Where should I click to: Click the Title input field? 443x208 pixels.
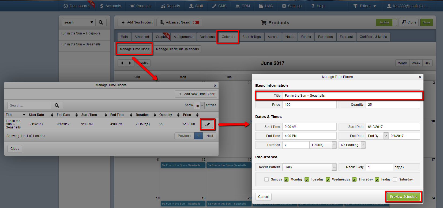coord(351,96)
